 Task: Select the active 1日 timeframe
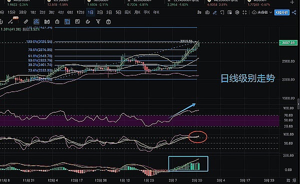(x=90, y=12)
